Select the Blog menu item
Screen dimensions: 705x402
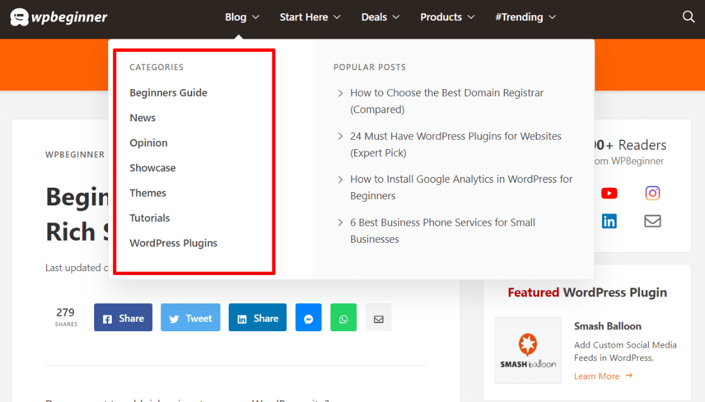coord(235,17)
